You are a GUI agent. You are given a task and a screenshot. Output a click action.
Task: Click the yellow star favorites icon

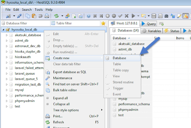click(x=103, y=23)
